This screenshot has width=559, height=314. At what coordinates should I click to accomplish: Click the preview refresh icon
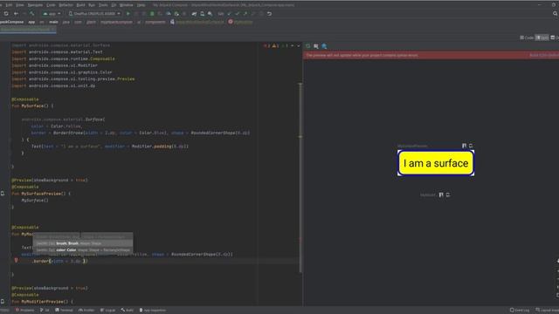coord(308,46)
